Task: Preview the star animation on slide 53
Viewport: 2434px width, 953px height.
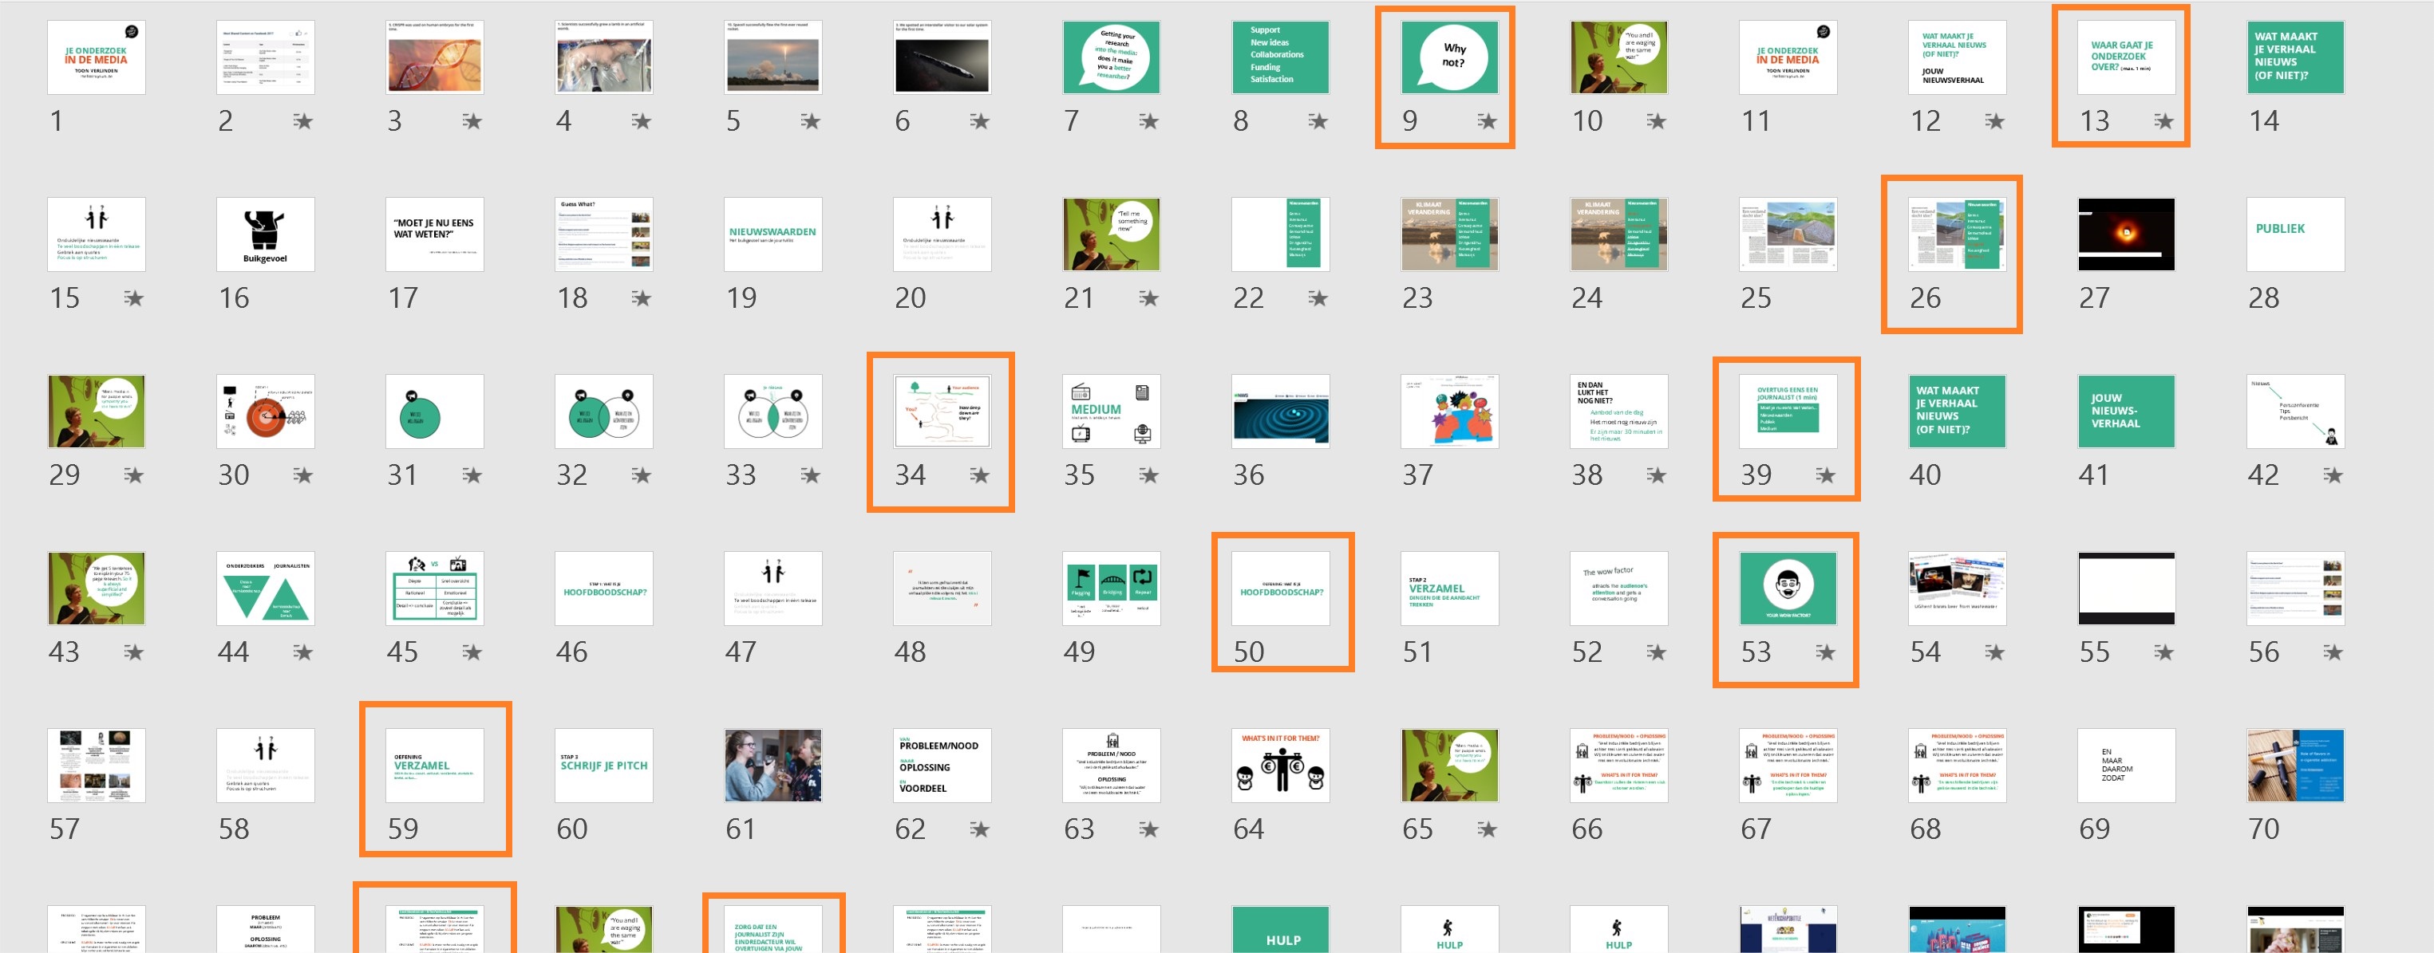Action: pyautogui.click(x=1824, y=652)
